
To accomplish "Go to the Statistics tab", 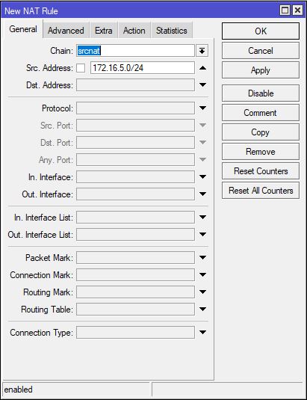I will [172, 31].
